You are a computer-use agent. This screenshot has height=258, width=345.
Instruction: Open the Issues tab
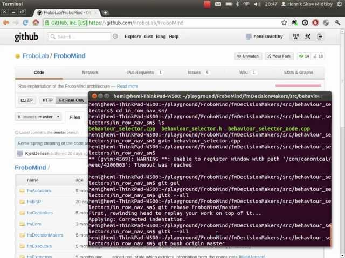click(198, 73)
